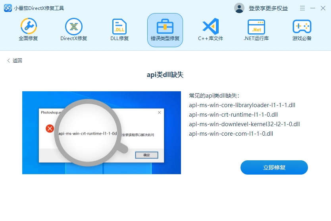Open the 全面修复 full repair tool

[29, 29]
